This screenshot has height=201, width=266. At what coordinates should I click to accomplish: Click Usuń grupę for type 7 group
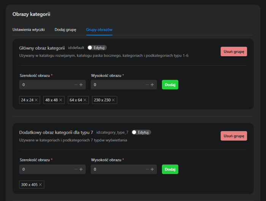click(234, 136)
